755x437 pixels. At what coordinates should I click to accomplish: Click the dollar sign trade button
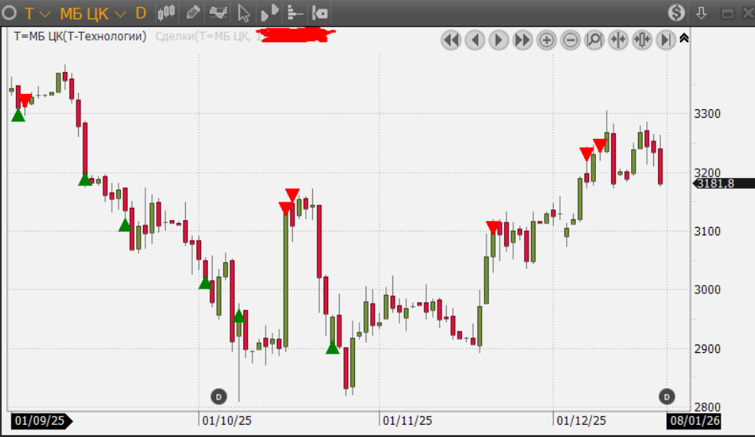676,13
